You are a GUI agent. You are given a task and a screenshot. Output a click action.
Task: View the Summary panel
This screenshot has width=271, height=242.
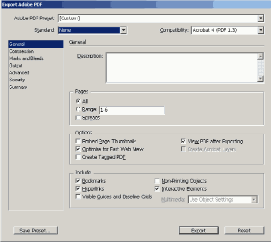pos(18,87)
